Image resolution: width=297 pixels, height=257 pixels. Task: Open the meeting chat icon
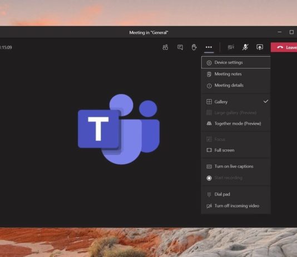click(x=180, y=47)
